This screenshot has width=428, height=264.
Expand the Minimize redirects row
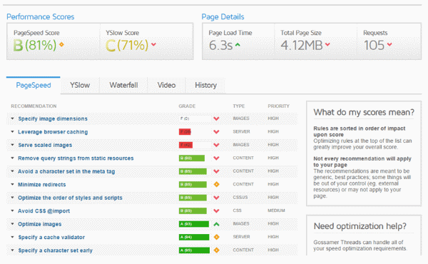(12, 184)
